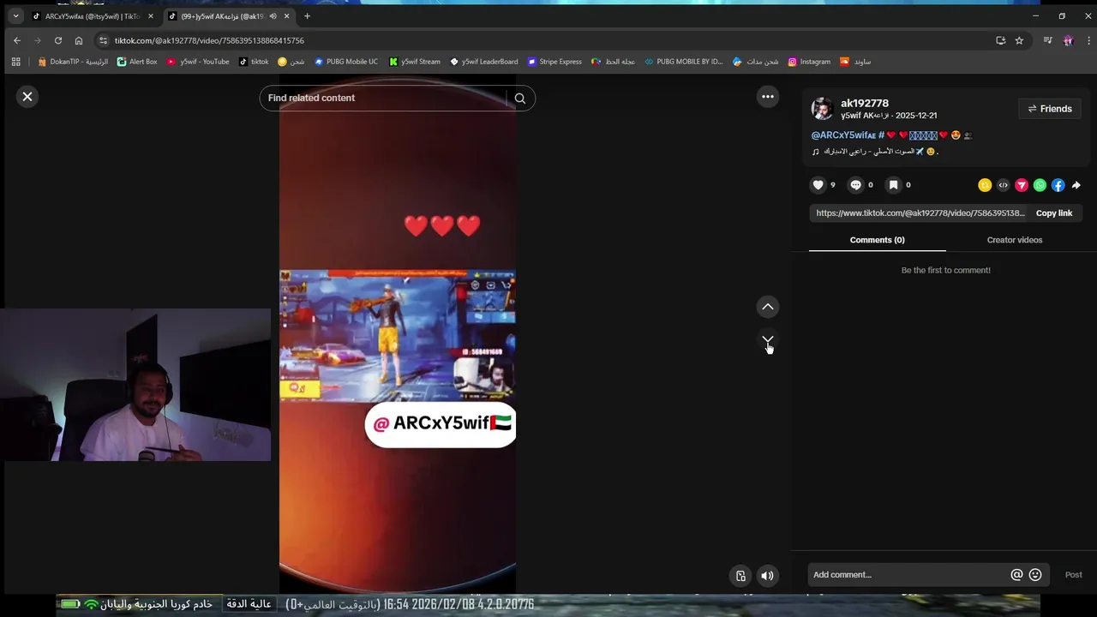Screen dimensions: 1097x617
Task: Open the Apps grid in the bookmarks bar
Action: pos(15,62)
